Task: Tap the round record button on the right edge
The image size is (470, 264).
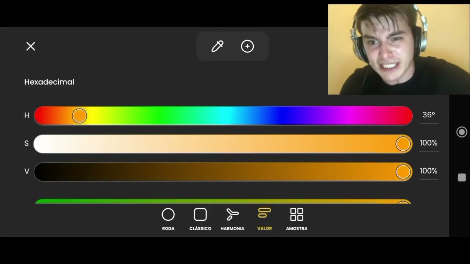Action: click(x=462, y=132)
